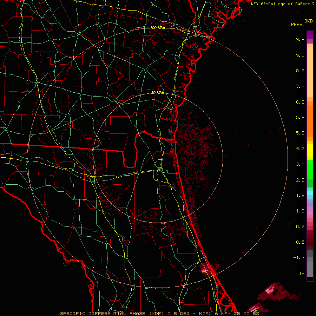
Task: Click the green segment of the color bar
Action: coord(310,170)
